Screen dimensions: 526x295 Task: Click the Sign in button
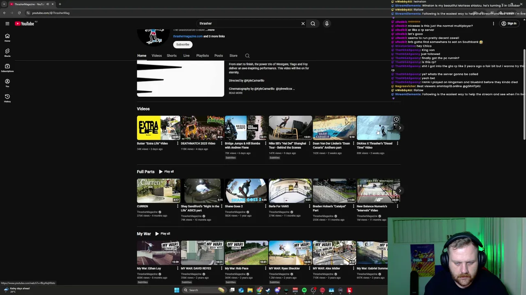coord(509,23)
